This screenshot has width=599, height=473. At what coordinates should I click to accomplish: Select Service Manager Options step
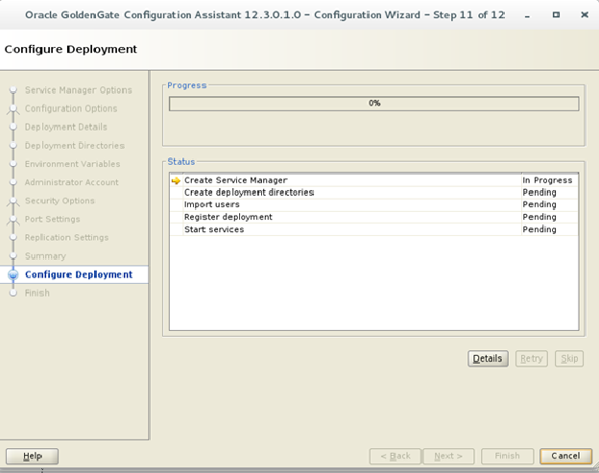[79, 90]
